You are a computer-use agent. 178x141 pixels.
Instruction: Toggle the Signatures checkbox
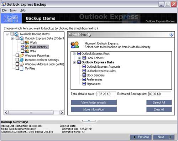(x=84, y=84)
